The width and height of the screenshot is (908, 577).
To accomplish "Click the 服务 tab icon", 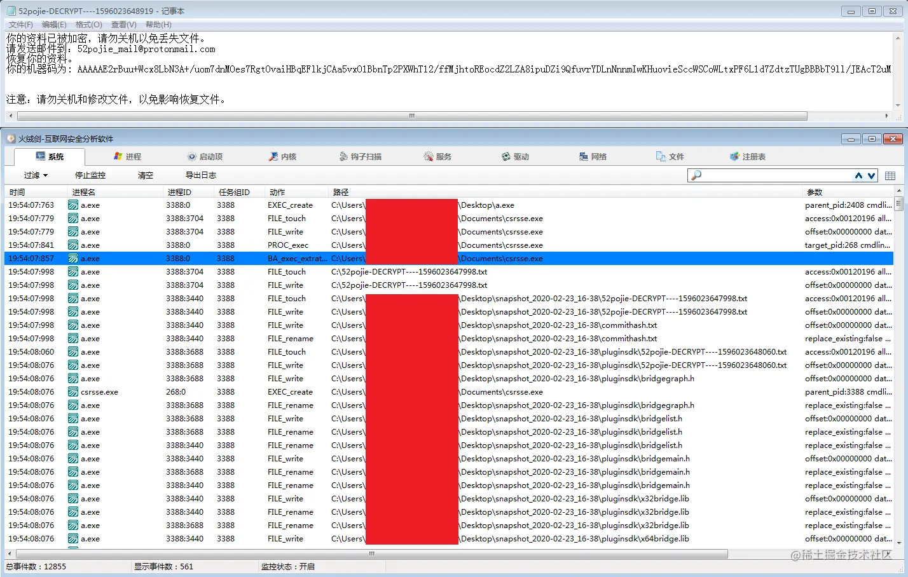I will pyautogui.click(x=429, y=156).
